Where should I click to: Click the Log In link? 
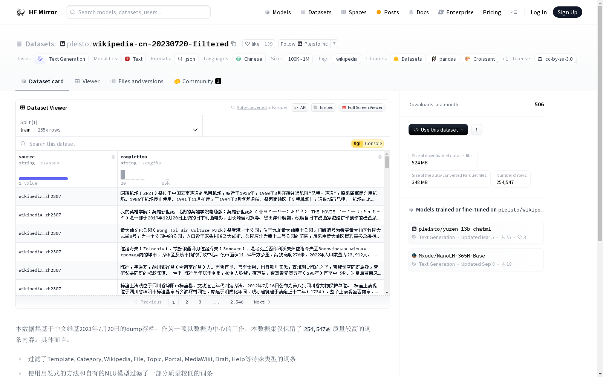pos(539,12)
